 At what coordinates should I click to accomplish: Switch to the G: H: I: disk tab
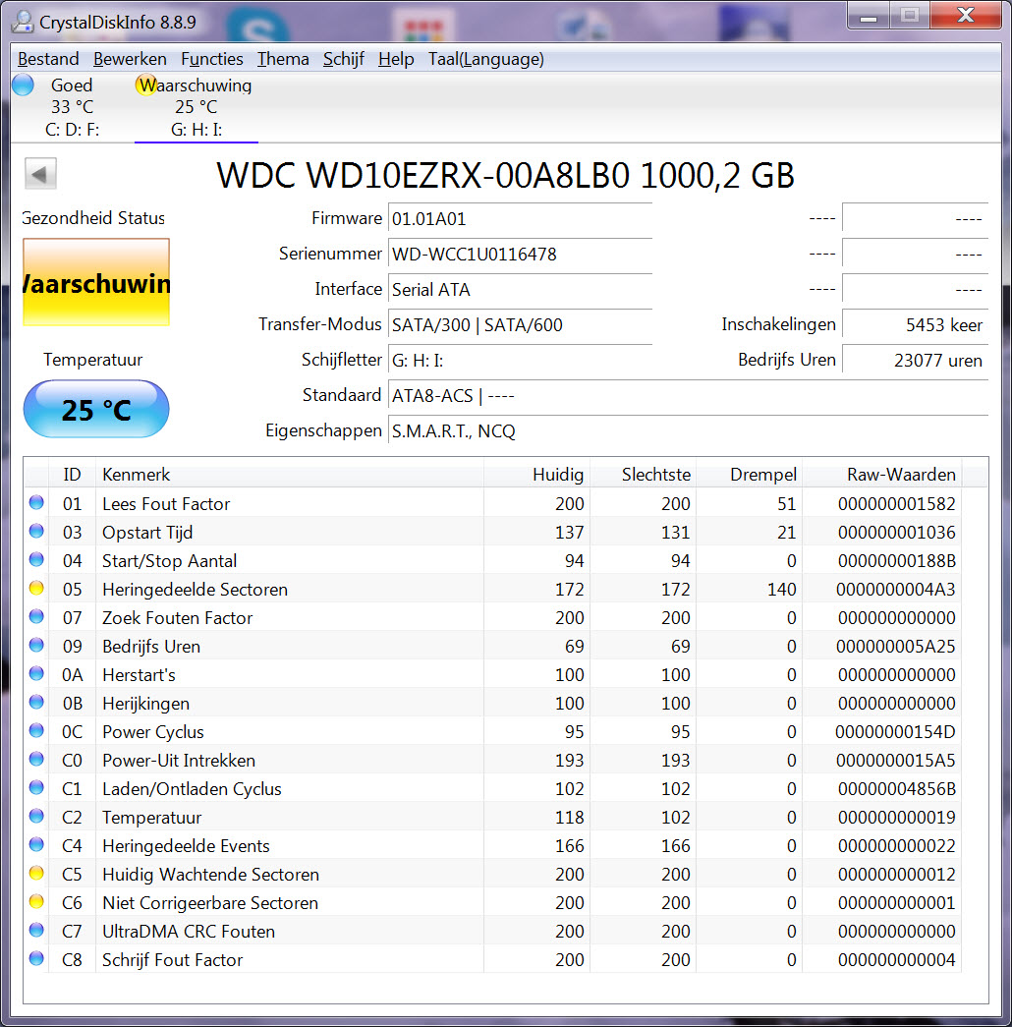[x=196, y=130]
